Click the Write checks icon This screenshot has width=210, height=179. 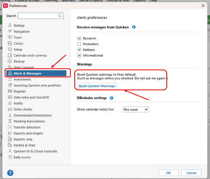10,109
